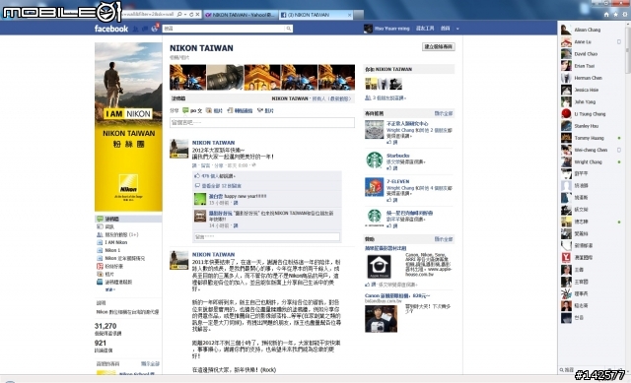Click the facebook logo in the header
The image size is (631, 383).
point(111,29)
